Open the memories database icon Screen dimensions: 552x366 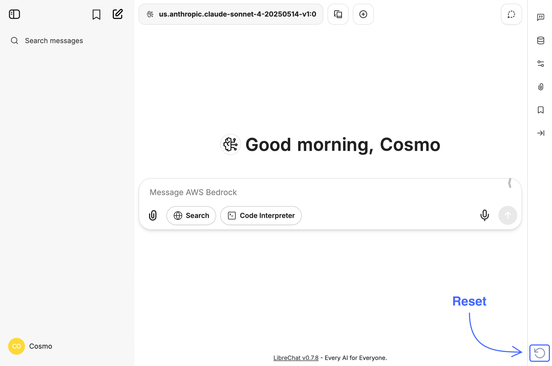(540, 40)
